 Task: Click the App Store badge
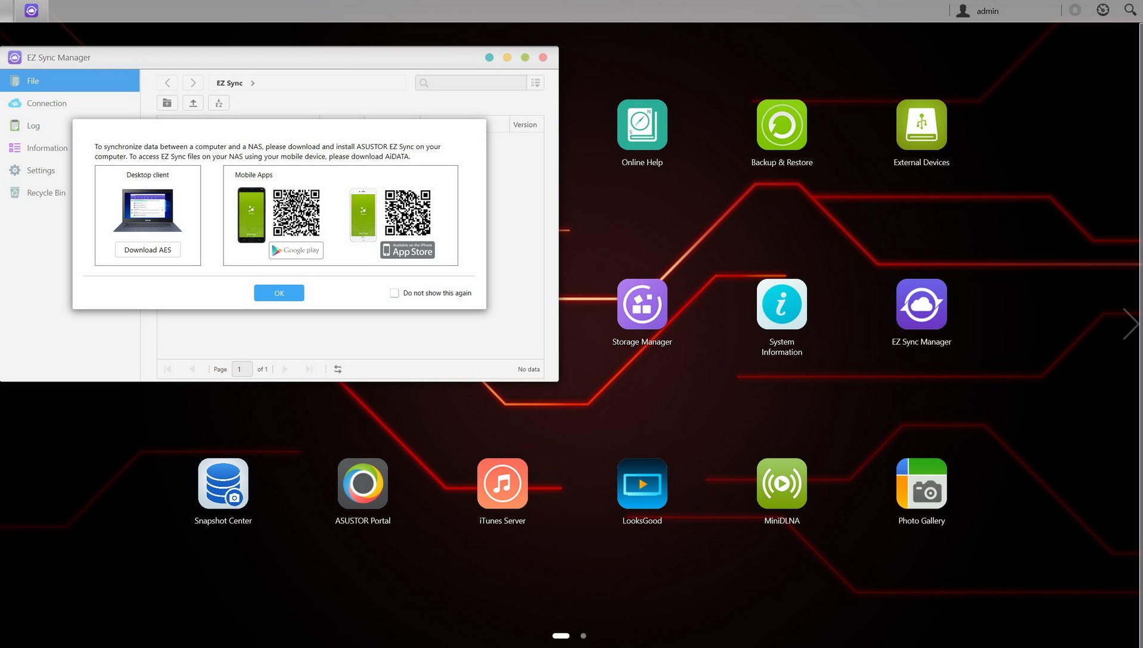(408, 250)
